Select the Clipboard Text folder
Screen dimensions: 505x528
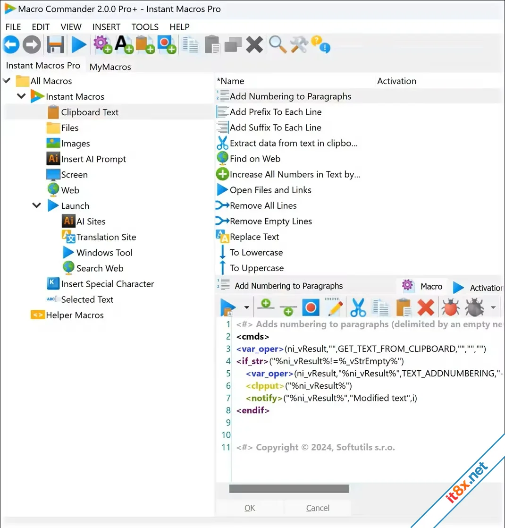90,112
